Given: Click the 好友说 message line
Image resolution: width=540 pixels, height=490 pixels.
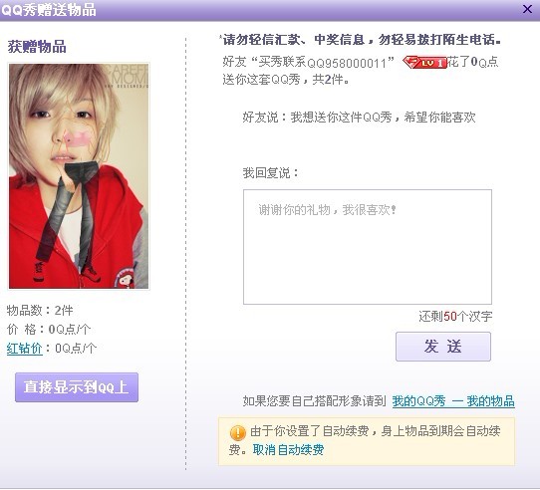Looking at the screenshot, I should (359, 118).
